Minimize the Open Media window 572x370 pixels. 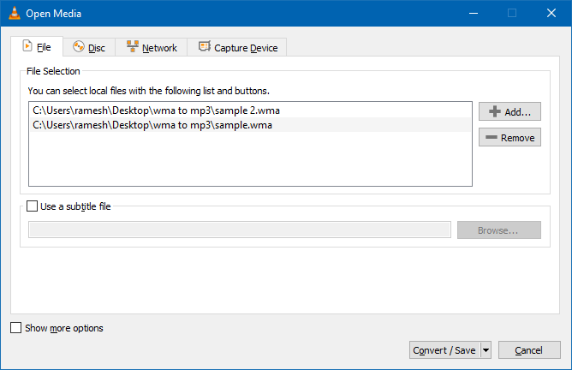click(474, 13)
